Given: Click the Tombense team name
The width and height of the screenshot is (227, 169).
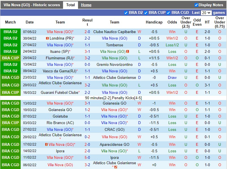Looking at the screenshot, I should pos(114,45).
